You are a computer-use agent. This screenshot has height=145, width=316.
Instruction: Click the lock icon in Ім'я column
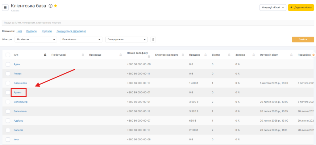tap(45, 55)
